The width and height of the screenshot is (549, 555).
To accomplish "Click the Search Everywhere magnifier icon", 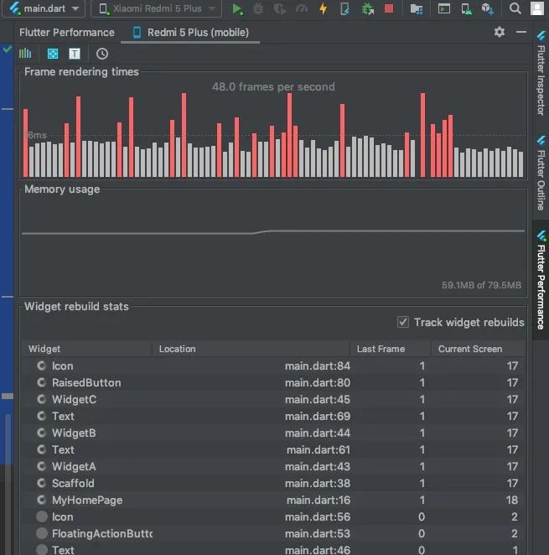I will [516, 9].
